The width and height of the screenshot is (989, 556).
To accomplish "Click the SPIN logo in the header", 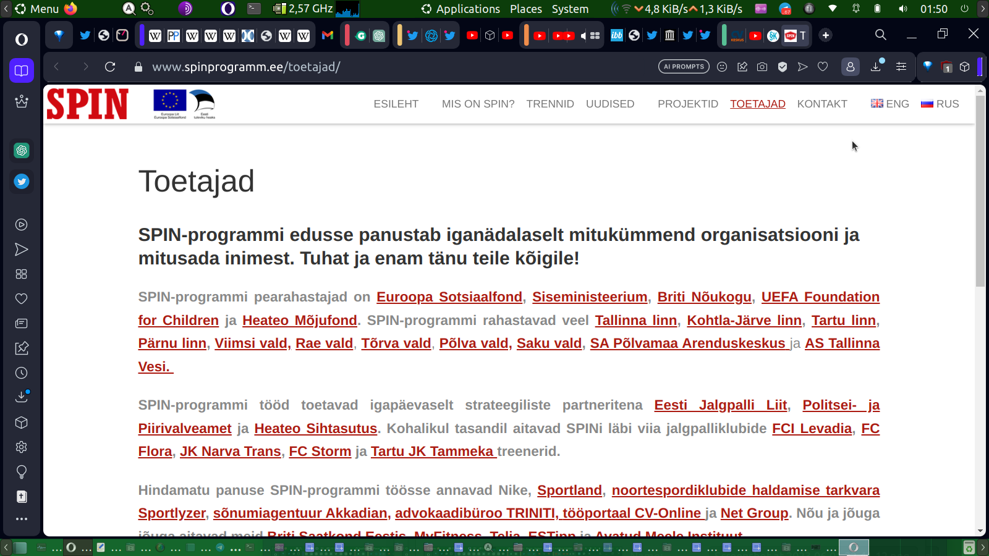I will tap(88, 103).
